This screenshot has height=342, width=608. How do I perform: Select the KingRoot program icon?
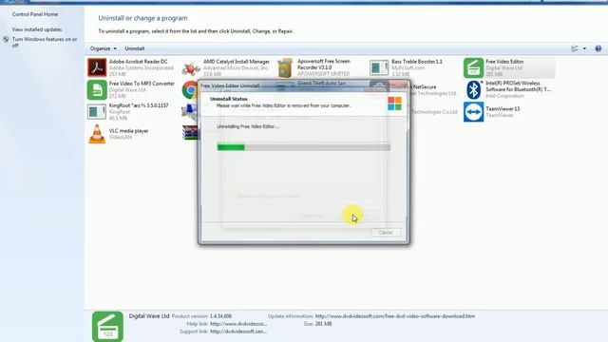click(x=97, y=112)
